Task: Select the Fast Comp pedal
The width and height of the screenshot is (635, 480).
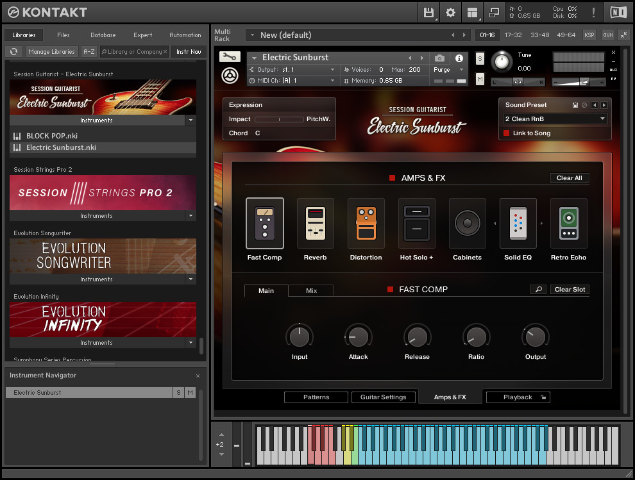Action: [x=264, y=224]
